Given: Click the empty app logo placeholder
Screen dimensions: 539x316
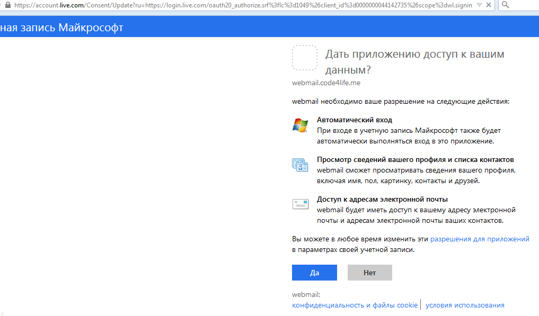Looking at the screenshot, I should coord(305,58).
